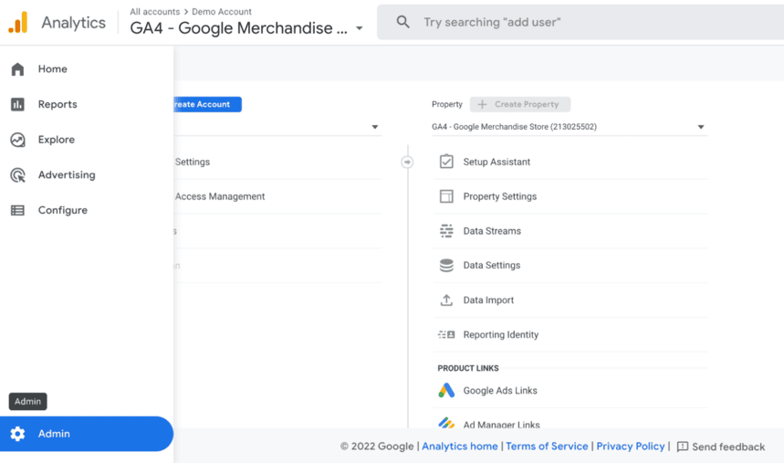Select Advertising in the left navigation
This screenshot has width=784, height=463.
click(66, 175)
